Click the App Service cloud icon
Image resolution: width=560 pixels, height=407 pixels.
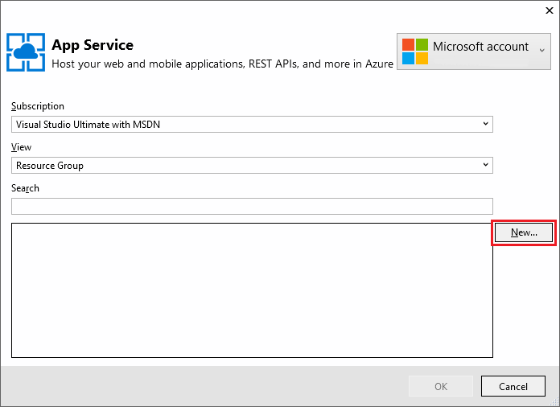click(x=26, y=52)
